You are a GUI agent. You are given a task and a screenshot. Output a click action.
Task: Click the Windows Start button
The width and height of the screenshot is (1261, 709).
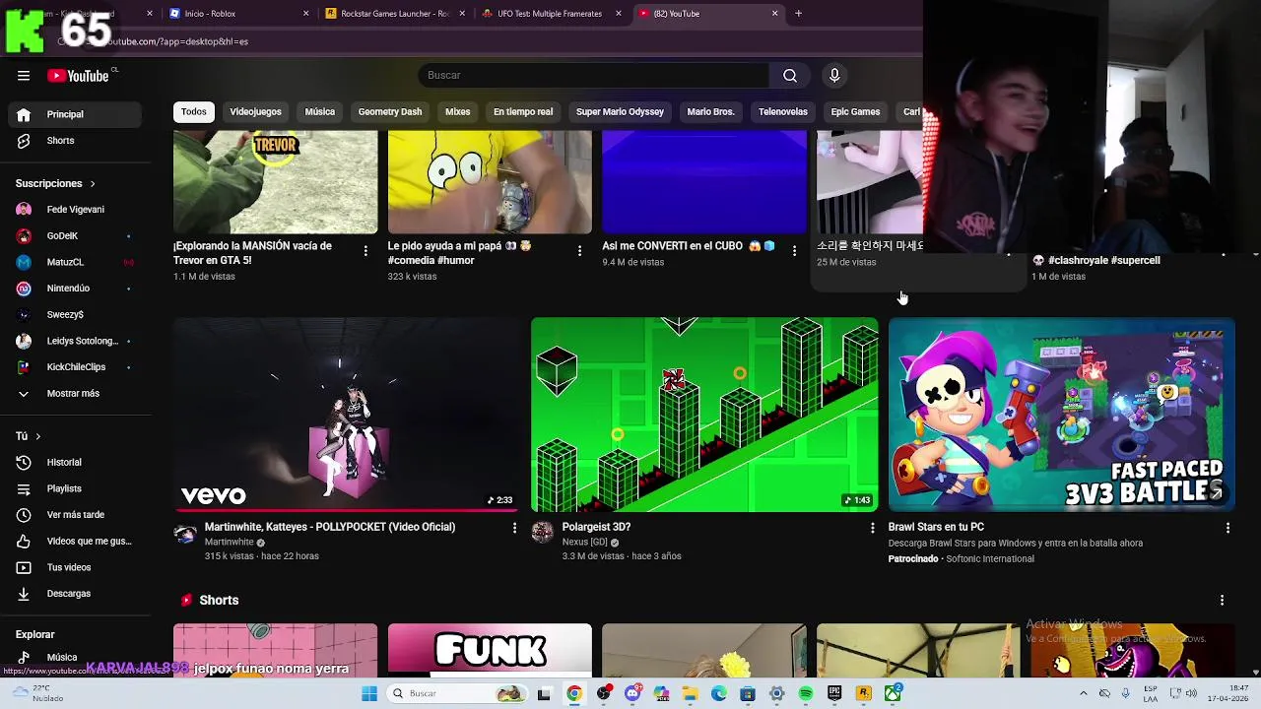[x=369, y=694]
